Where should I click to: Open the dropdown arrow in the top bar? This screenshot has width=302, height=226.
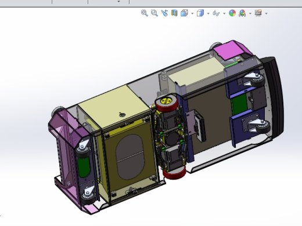coord(119,1)
